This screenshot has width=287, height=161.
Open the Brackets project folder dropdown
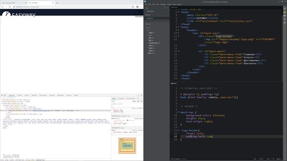tap(148, 24)
